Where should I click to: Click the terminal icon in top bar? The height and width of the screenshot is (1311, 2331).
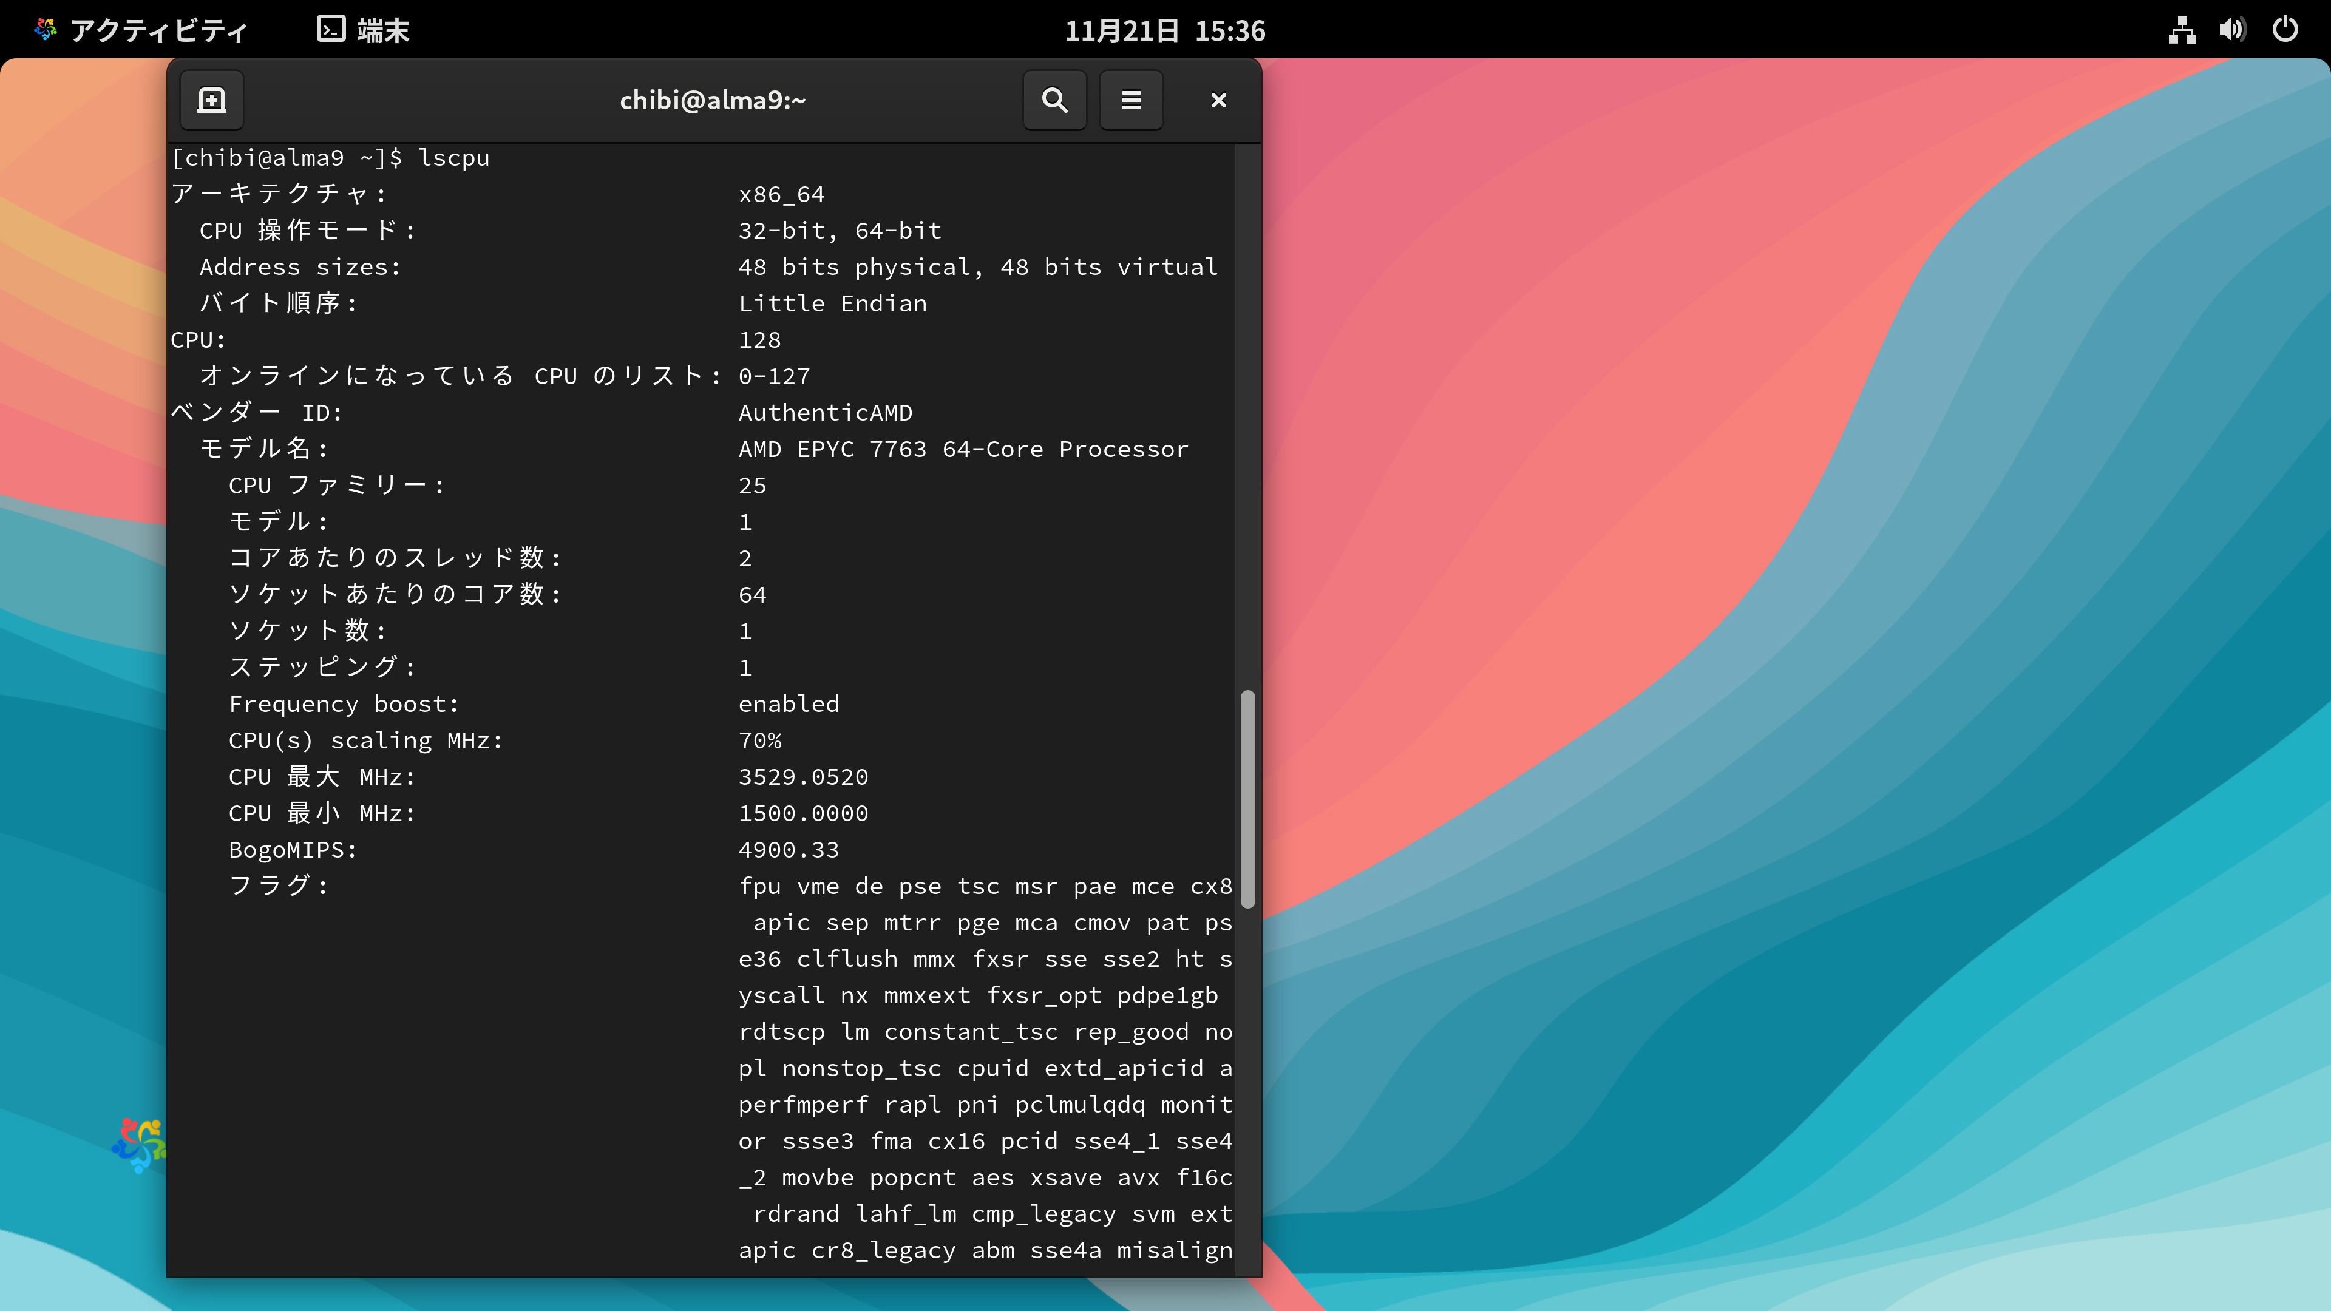pyautogui.click(x=331, y=29)
